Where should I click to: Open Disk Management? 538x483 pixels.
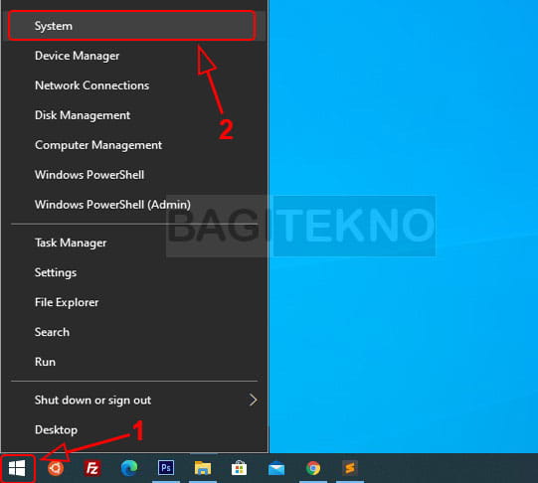(x=134, y=115)
